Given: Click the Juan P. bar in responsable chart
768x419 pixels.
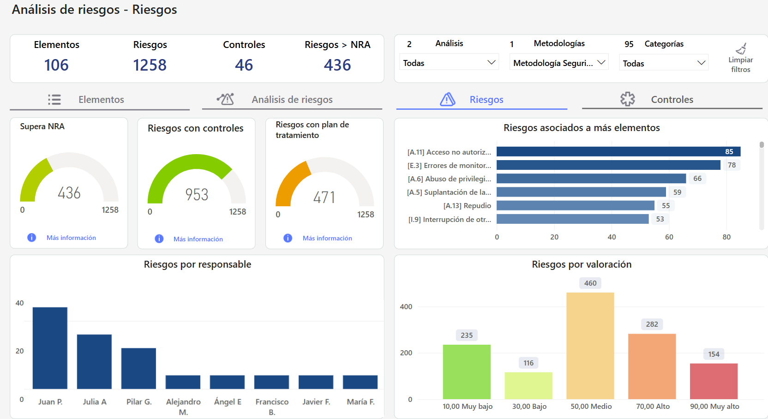Looking at the screenshot, I should coord(50,348).
